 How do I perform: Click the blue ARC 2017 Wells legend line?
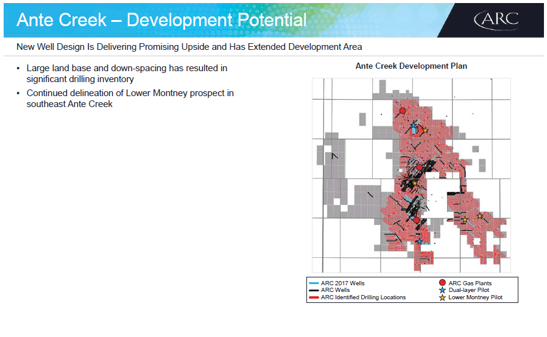click(314, 283)
